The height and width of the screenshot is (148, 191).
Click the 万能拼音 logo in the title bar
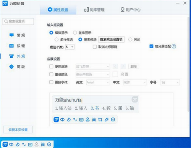click(5, 3)
